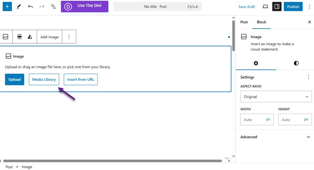Open block toolbar three-dot Options menu
Image resolution: width=314 pixels, height=170 pixels.
69,37
